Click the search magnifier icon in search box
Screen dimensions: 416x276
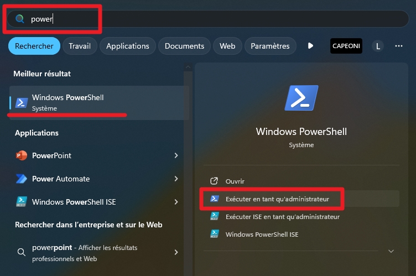point(19,19)
